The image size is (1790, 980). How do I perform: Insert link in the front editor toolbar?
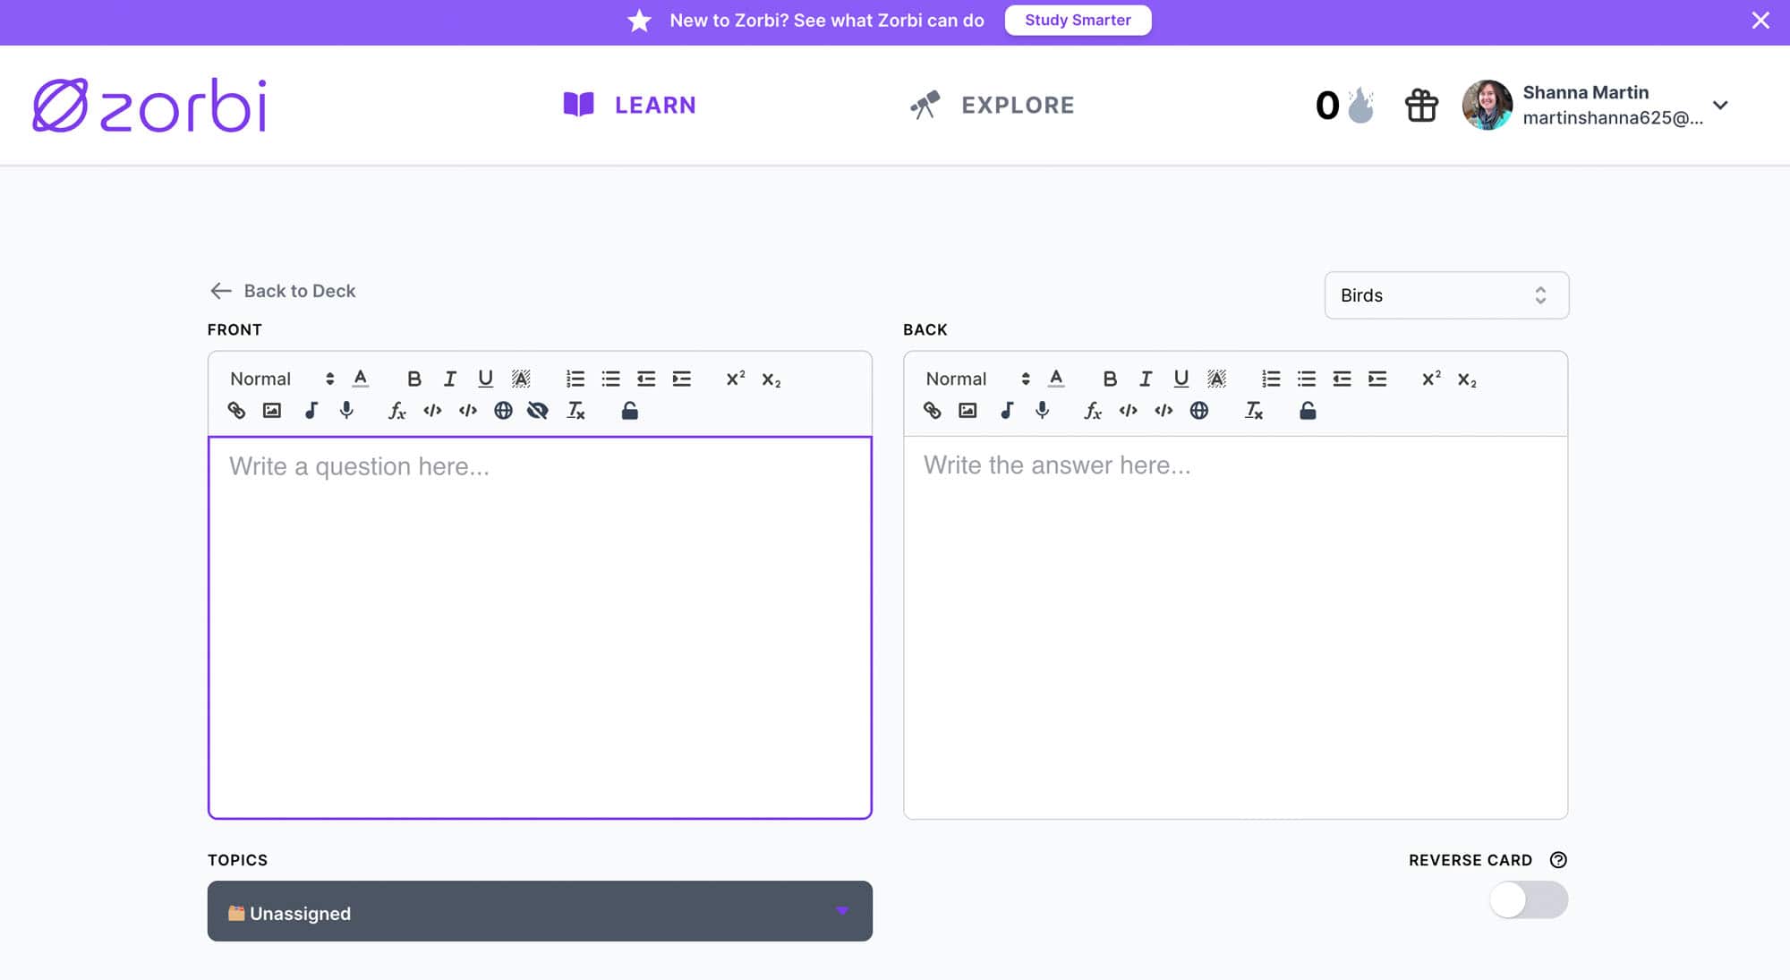point(236,411)
